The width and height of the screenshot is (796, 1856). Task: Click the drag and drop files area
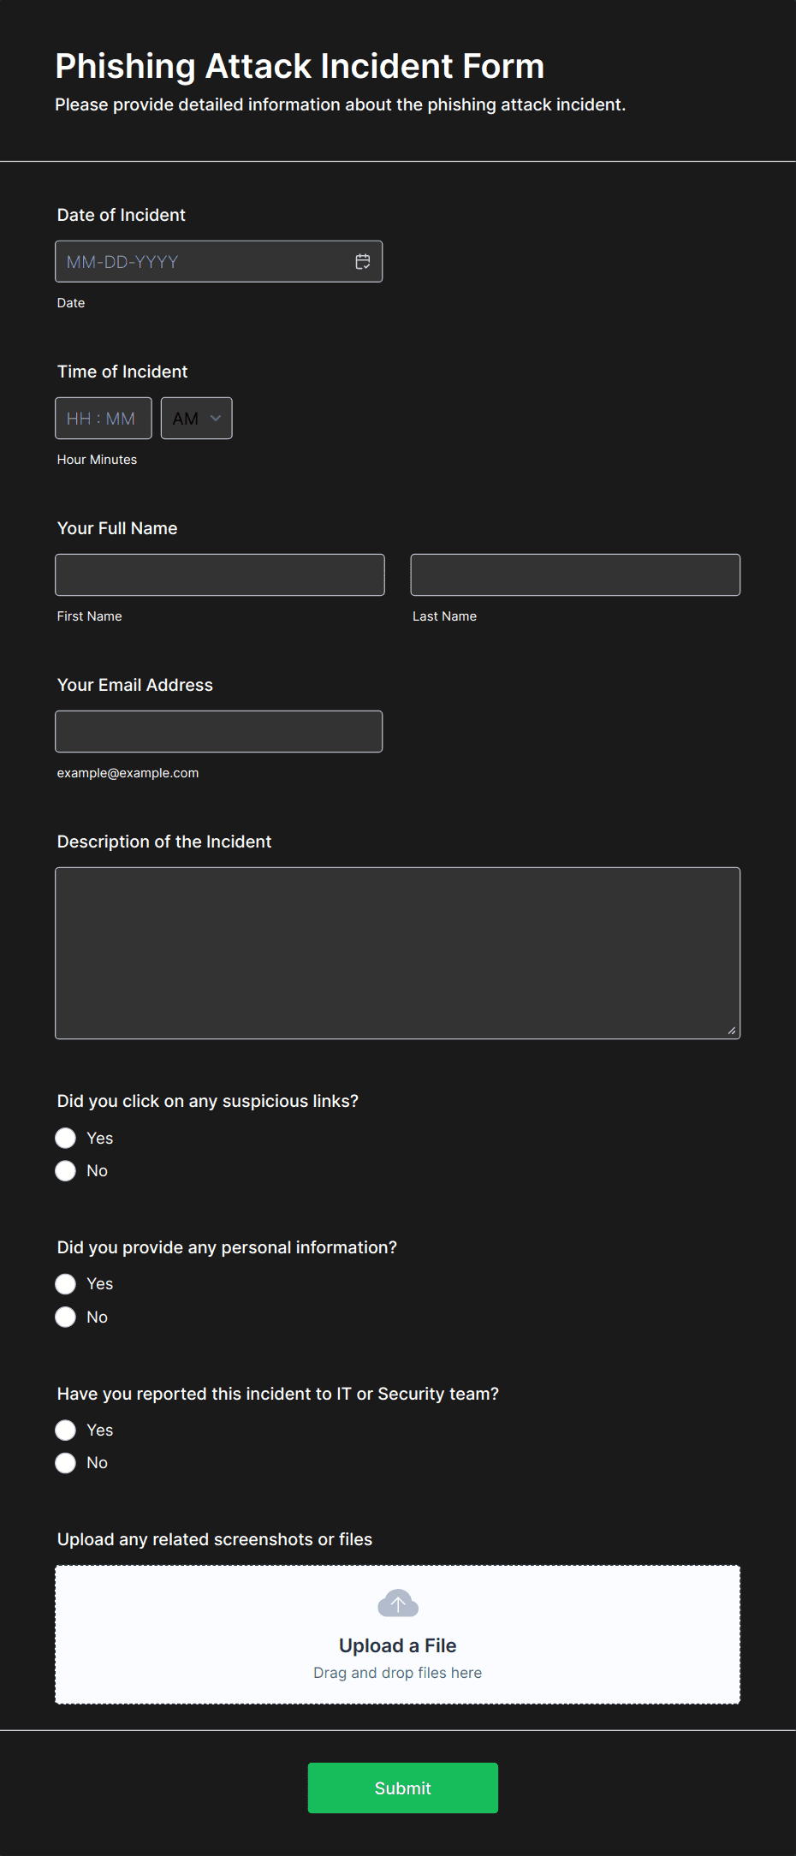[398, 1634]
